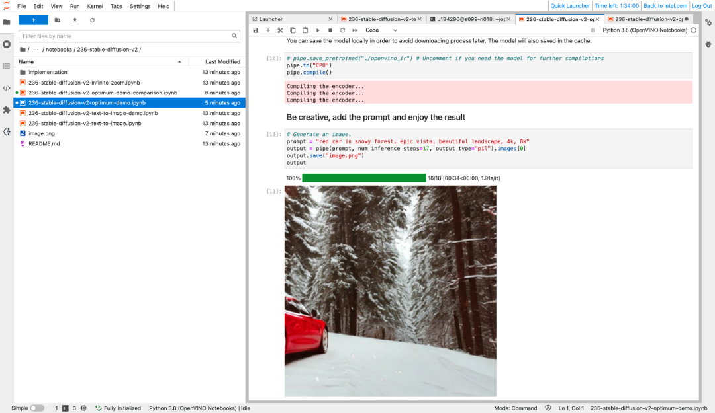Screen dimensions: 715x413
Task: Select 236-stable-diffusion-v2-optimum-demo-comparison.ipynb file
Action: (x=130, y=93)
